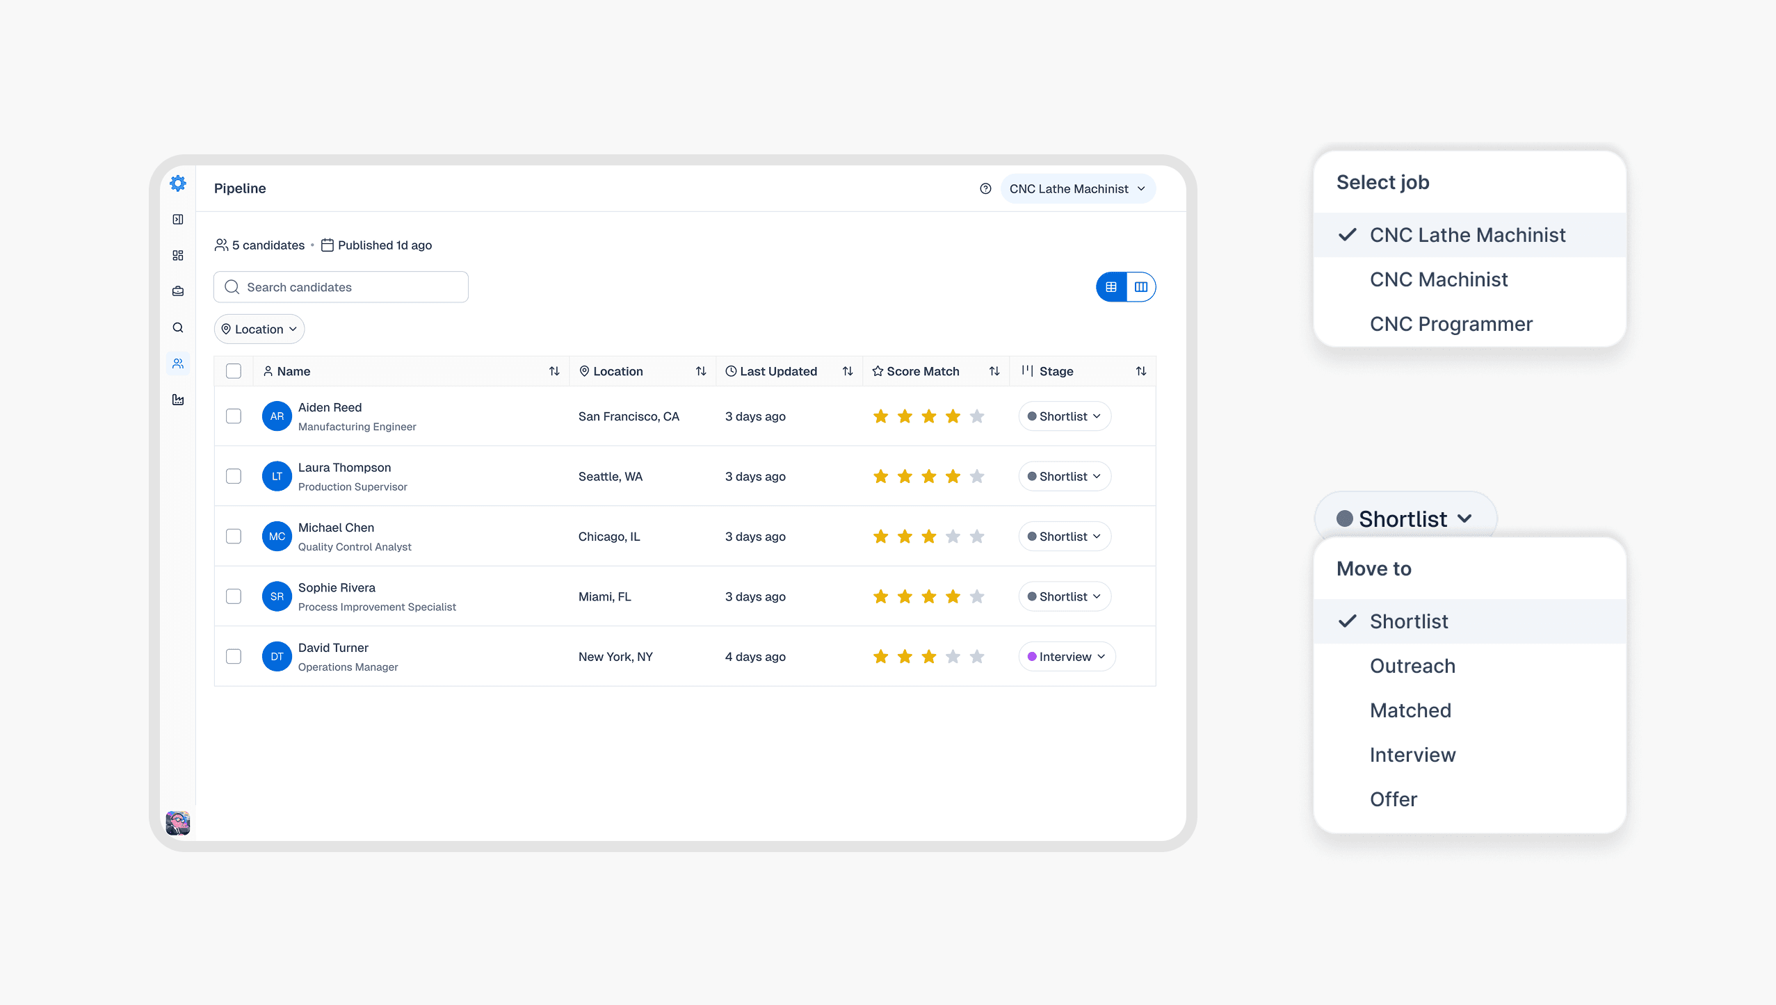Select Outreach in Move to menu
Image resolution: width=1776 pixels, height=1005 pixels.
click(x=1412, y=666)
